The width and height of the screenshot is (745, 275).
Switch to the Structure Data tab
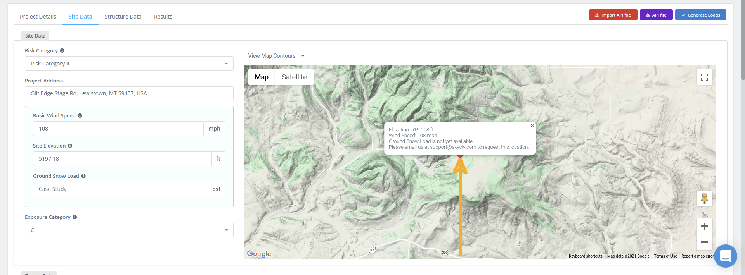coord(123,17)
